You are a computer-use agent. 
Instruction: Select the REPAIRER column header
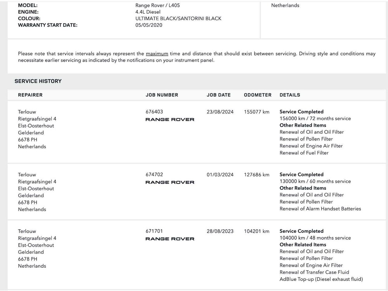point(30,95)
